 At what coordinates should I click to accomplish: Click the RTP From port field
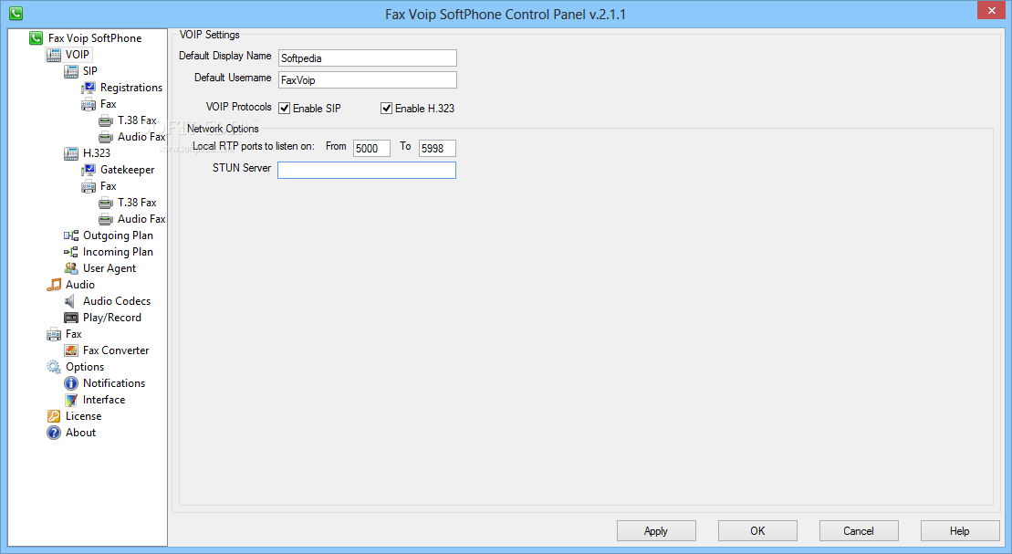(x=371, y=149)
